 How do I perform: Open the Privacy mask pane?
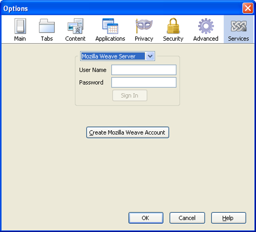coord(144,30)
